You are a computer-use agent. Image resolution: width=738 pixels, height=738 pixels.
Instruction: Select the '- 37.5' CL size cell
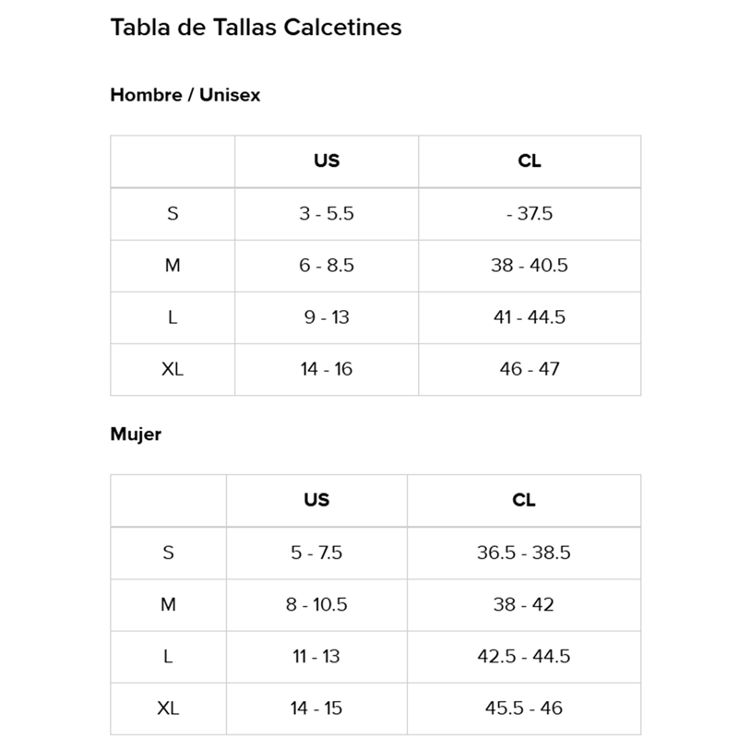530,214
